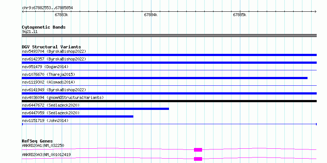Click the 67884k ruler position label
The height and width of the screenshot is (163, 327).
tap(151, 15)
